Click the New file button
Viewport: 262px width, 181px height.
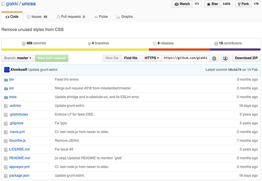112,58
